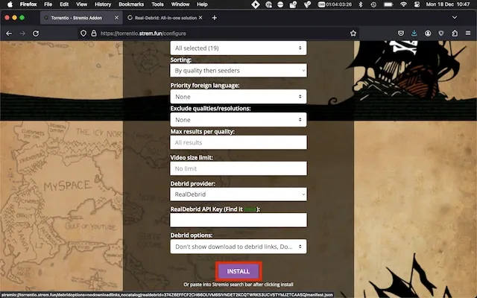Go back to the previous page

click(9, 34)
